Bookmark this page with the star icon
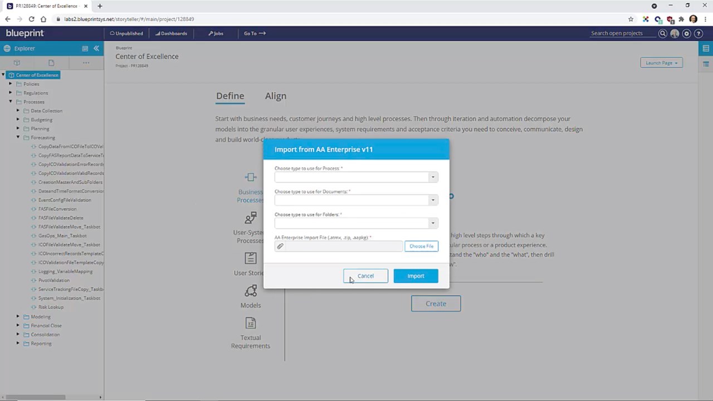The height and width of the screenshot is (401, 713). click(631, 19)
